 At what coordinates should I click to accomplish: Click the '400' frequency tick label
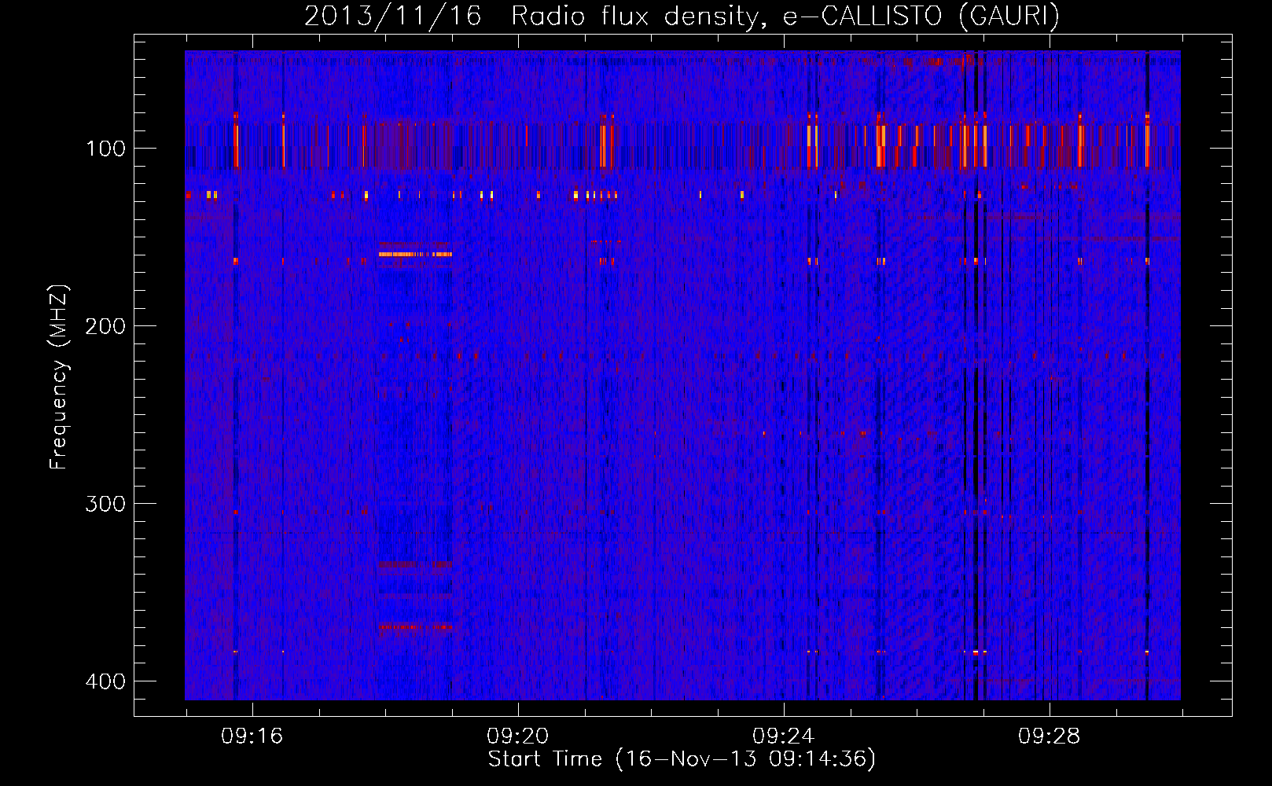pos(105,681)
